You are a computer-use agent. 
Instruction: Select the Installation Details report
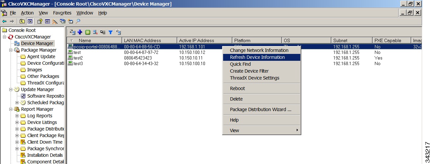(x=45, y=155)
